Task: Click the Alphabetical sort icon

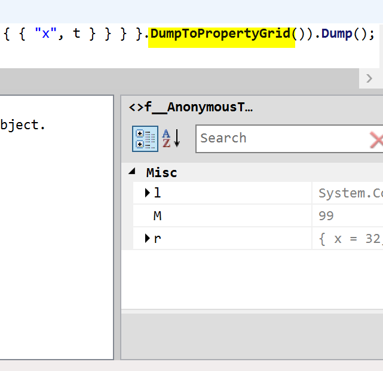Action: point(171,139)
